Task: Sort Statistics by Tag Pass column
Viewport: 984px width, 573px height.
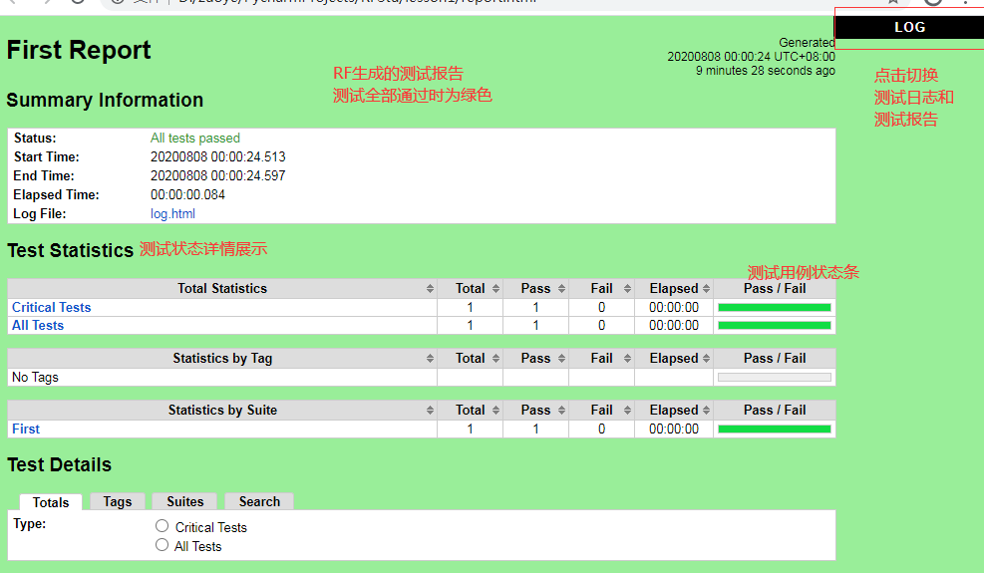Action: tap(536, 359)
